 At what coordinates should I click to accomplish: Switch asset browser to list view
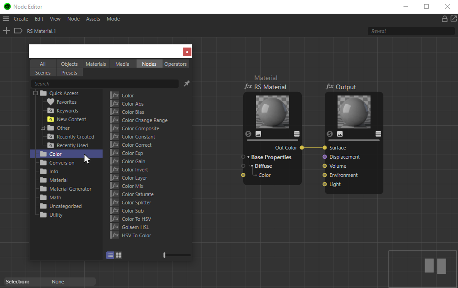[110, 255]
